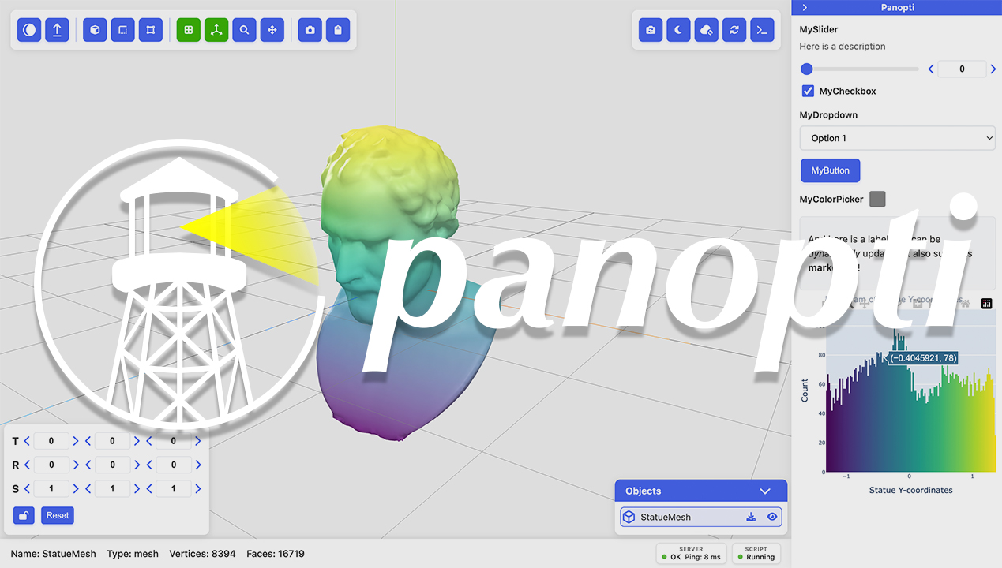Click the four-arrow pan icon
The image size is (1002, 568).
tap(272, 30)
